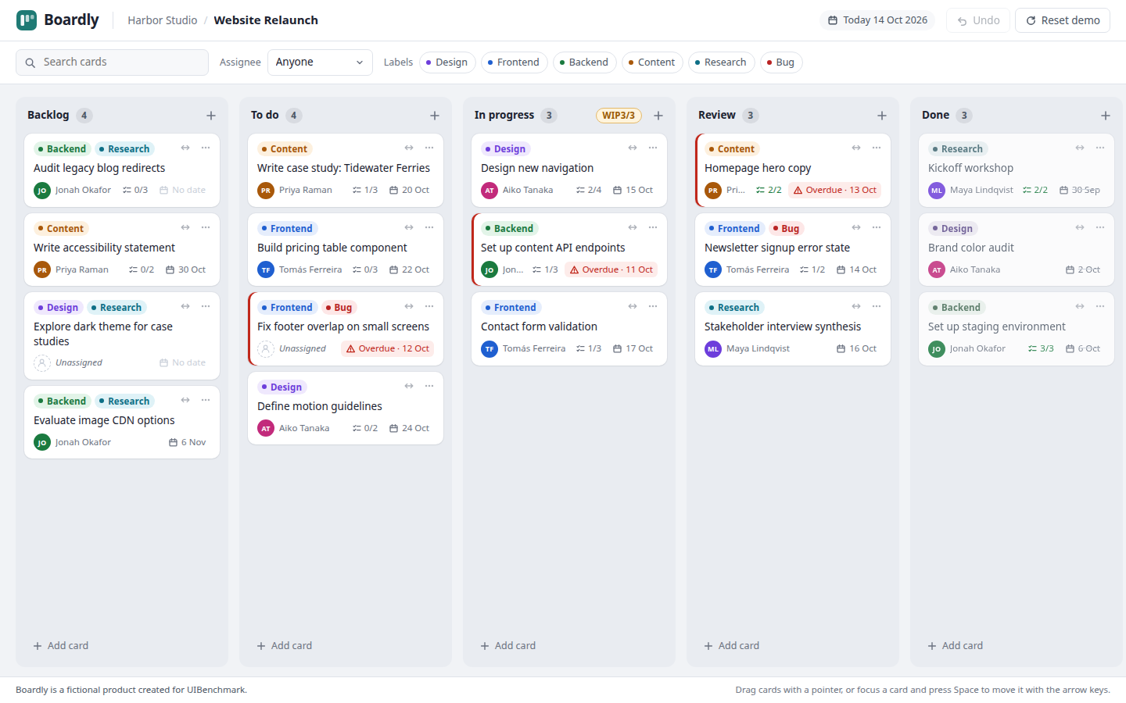Click the 'Today 14 Oct 2026' date chip

(878, 20)
